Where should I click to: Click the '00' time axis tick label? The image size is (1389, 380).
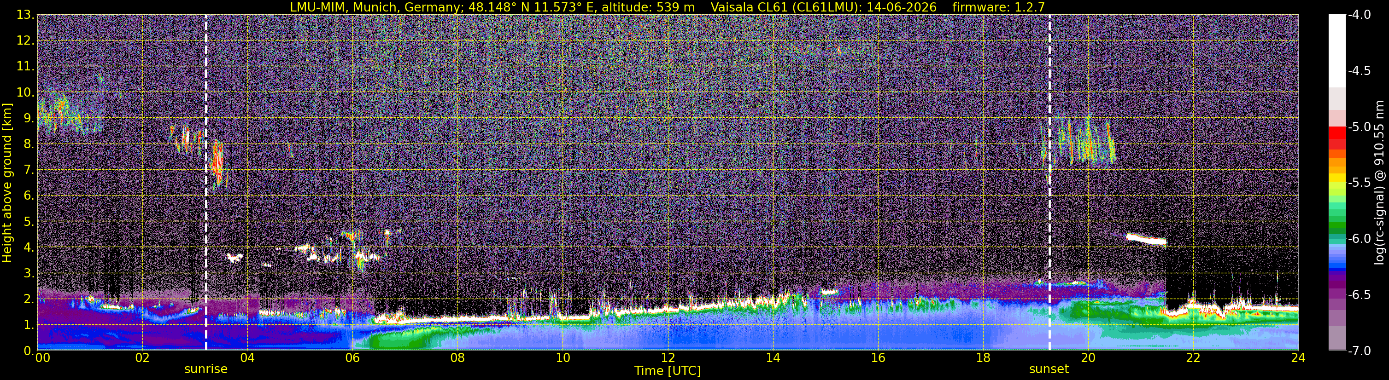click(42, 358)
